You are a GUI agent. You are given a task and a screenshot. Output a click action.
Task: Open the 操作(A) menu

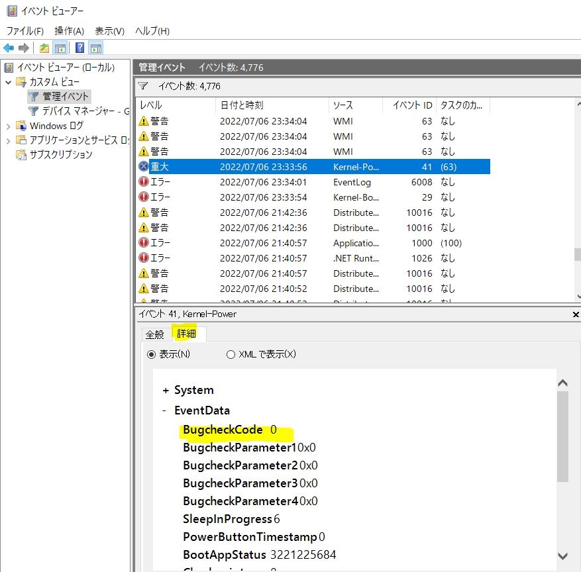(70, 30)
